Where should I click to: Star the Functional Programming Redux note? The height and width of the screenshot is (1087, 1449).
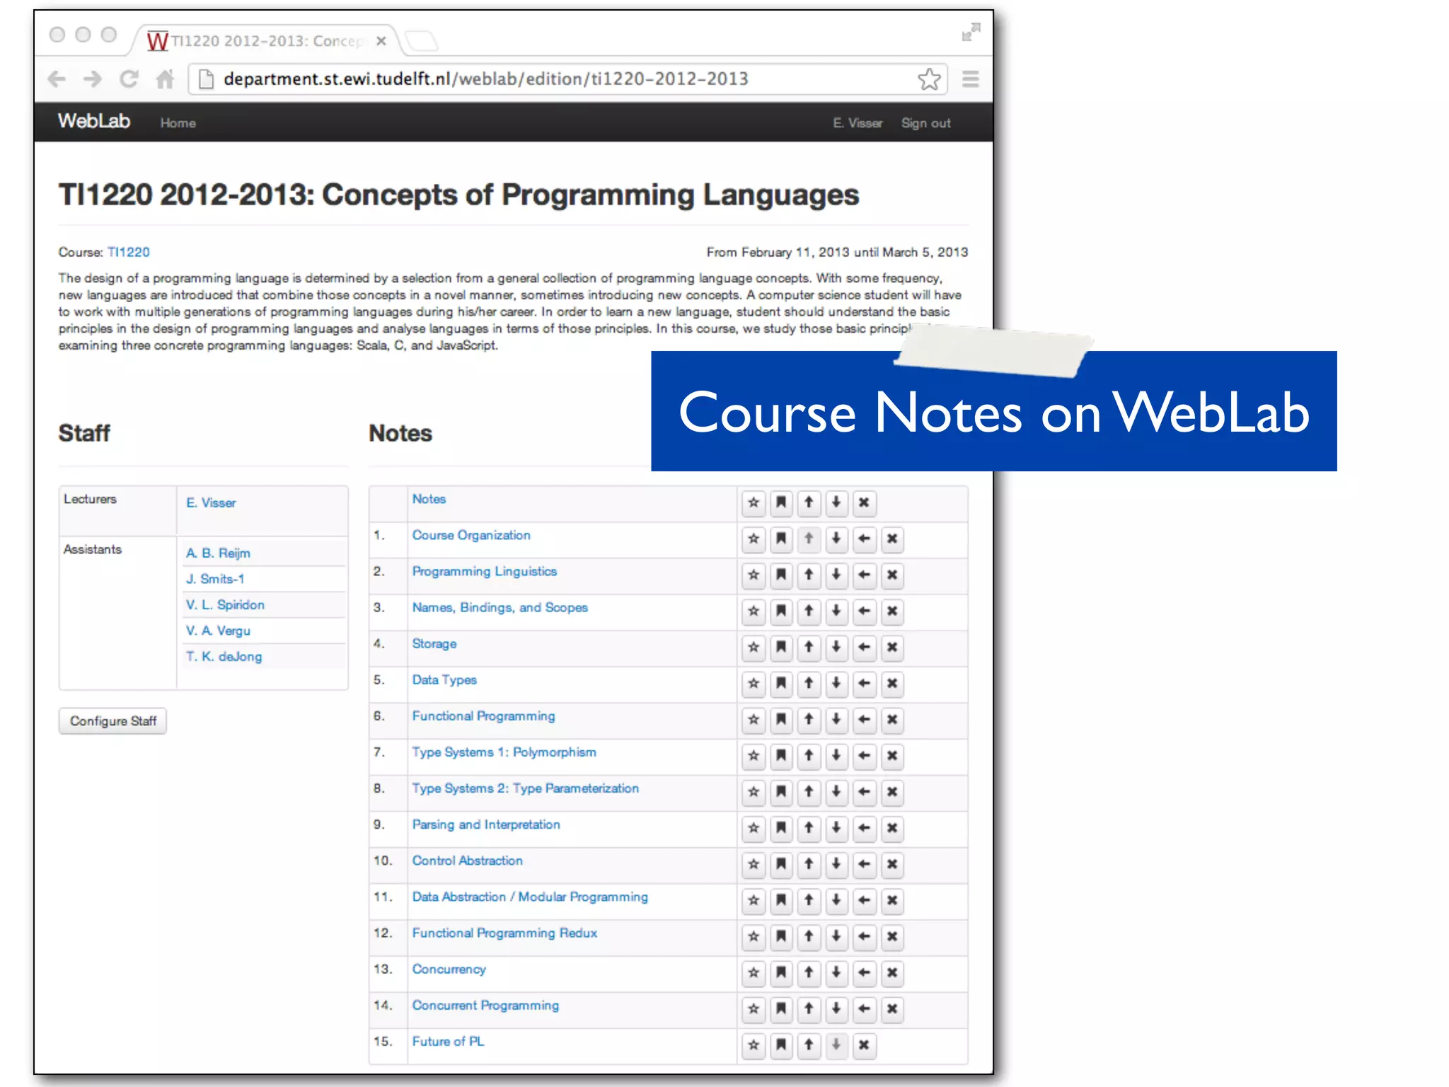click(x=754, y=936)
